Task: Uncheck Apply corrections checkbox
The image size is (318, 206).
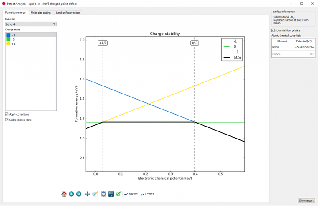Action: (7, 114)
